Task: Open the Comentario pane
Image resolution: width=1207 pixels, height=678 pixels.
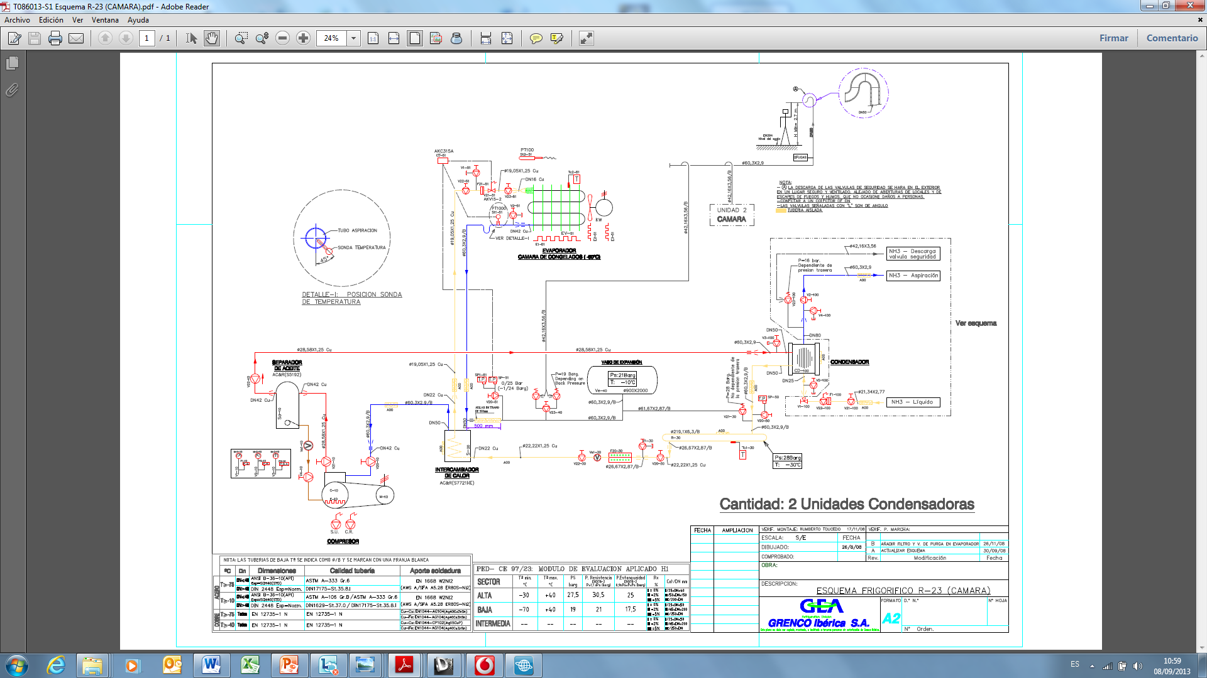Action: [x=1172, y=38]
